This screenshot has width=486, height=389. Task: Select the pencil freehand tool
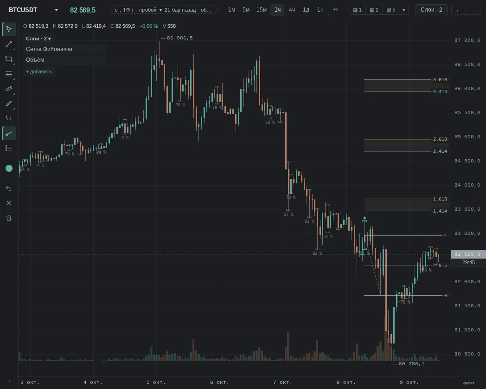pyautogui.click(x=9, y=104)
